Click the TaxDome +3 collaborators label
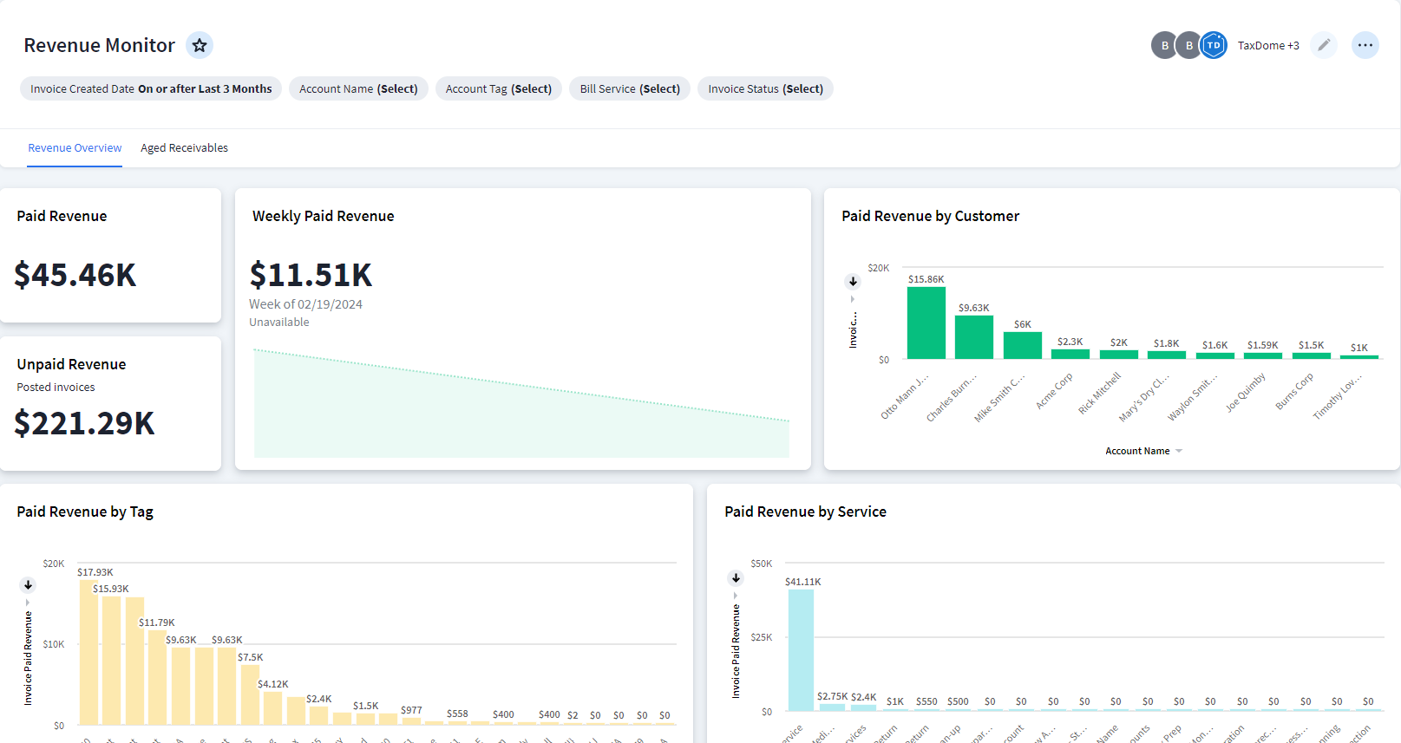Viewport: 1401px width, 743px height. tap(1268, 45)
